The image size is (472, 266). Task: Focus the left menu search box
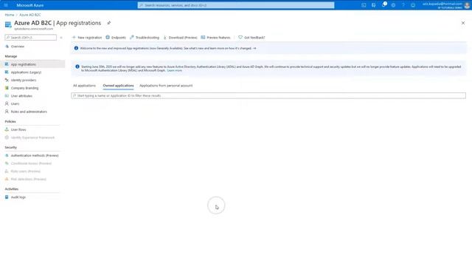(31, 38)
